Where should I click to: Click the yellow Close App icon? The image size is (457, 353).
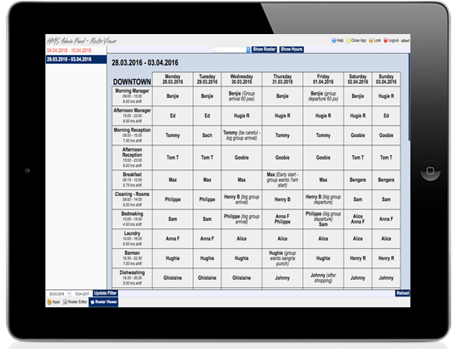[x=348, y=41]
